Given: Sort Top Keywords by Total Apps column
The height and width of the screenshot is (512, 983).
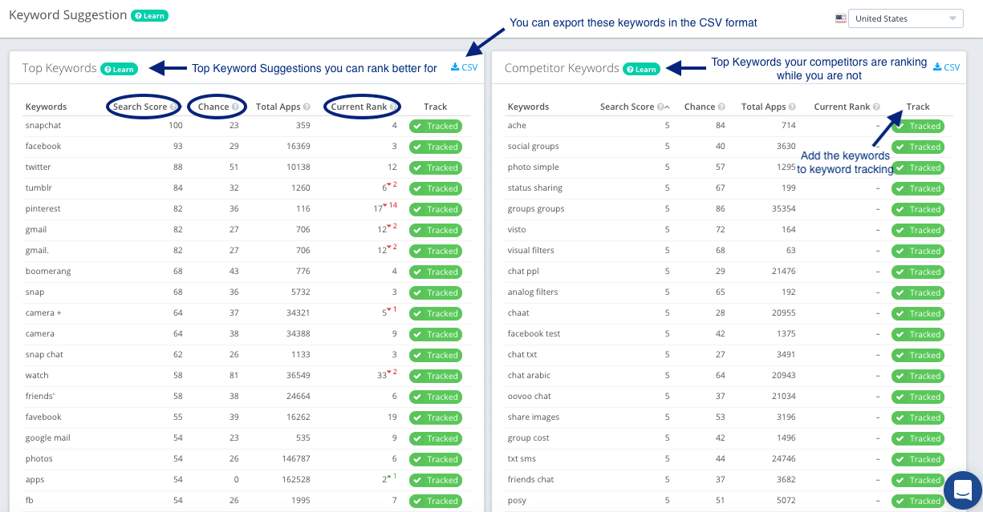Looking at the screenshot, I should [278, 107].
